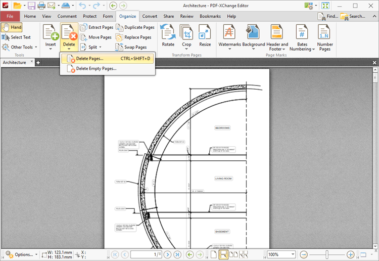Click the File button

click(10, 16)
